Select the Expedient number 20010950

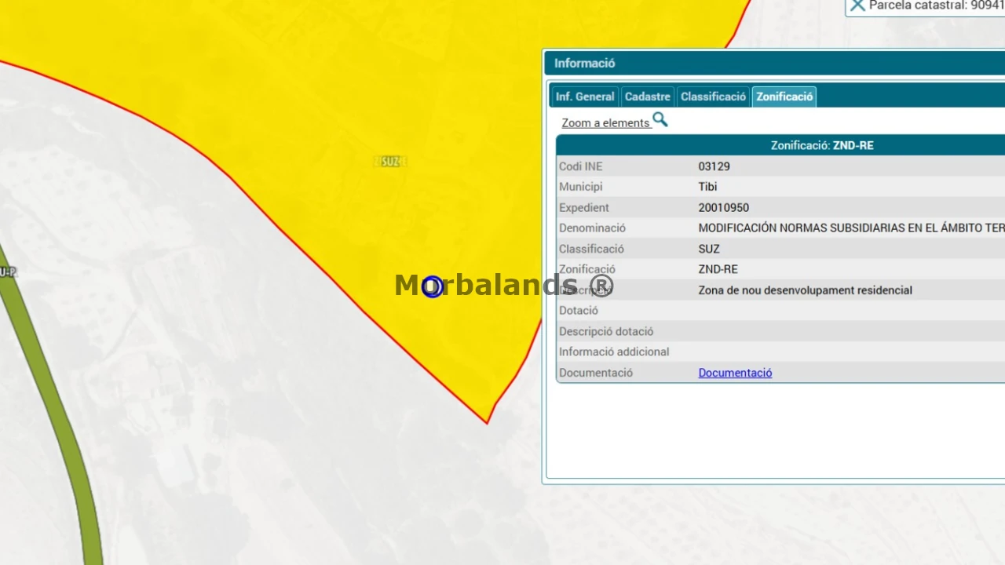[723, 208]
